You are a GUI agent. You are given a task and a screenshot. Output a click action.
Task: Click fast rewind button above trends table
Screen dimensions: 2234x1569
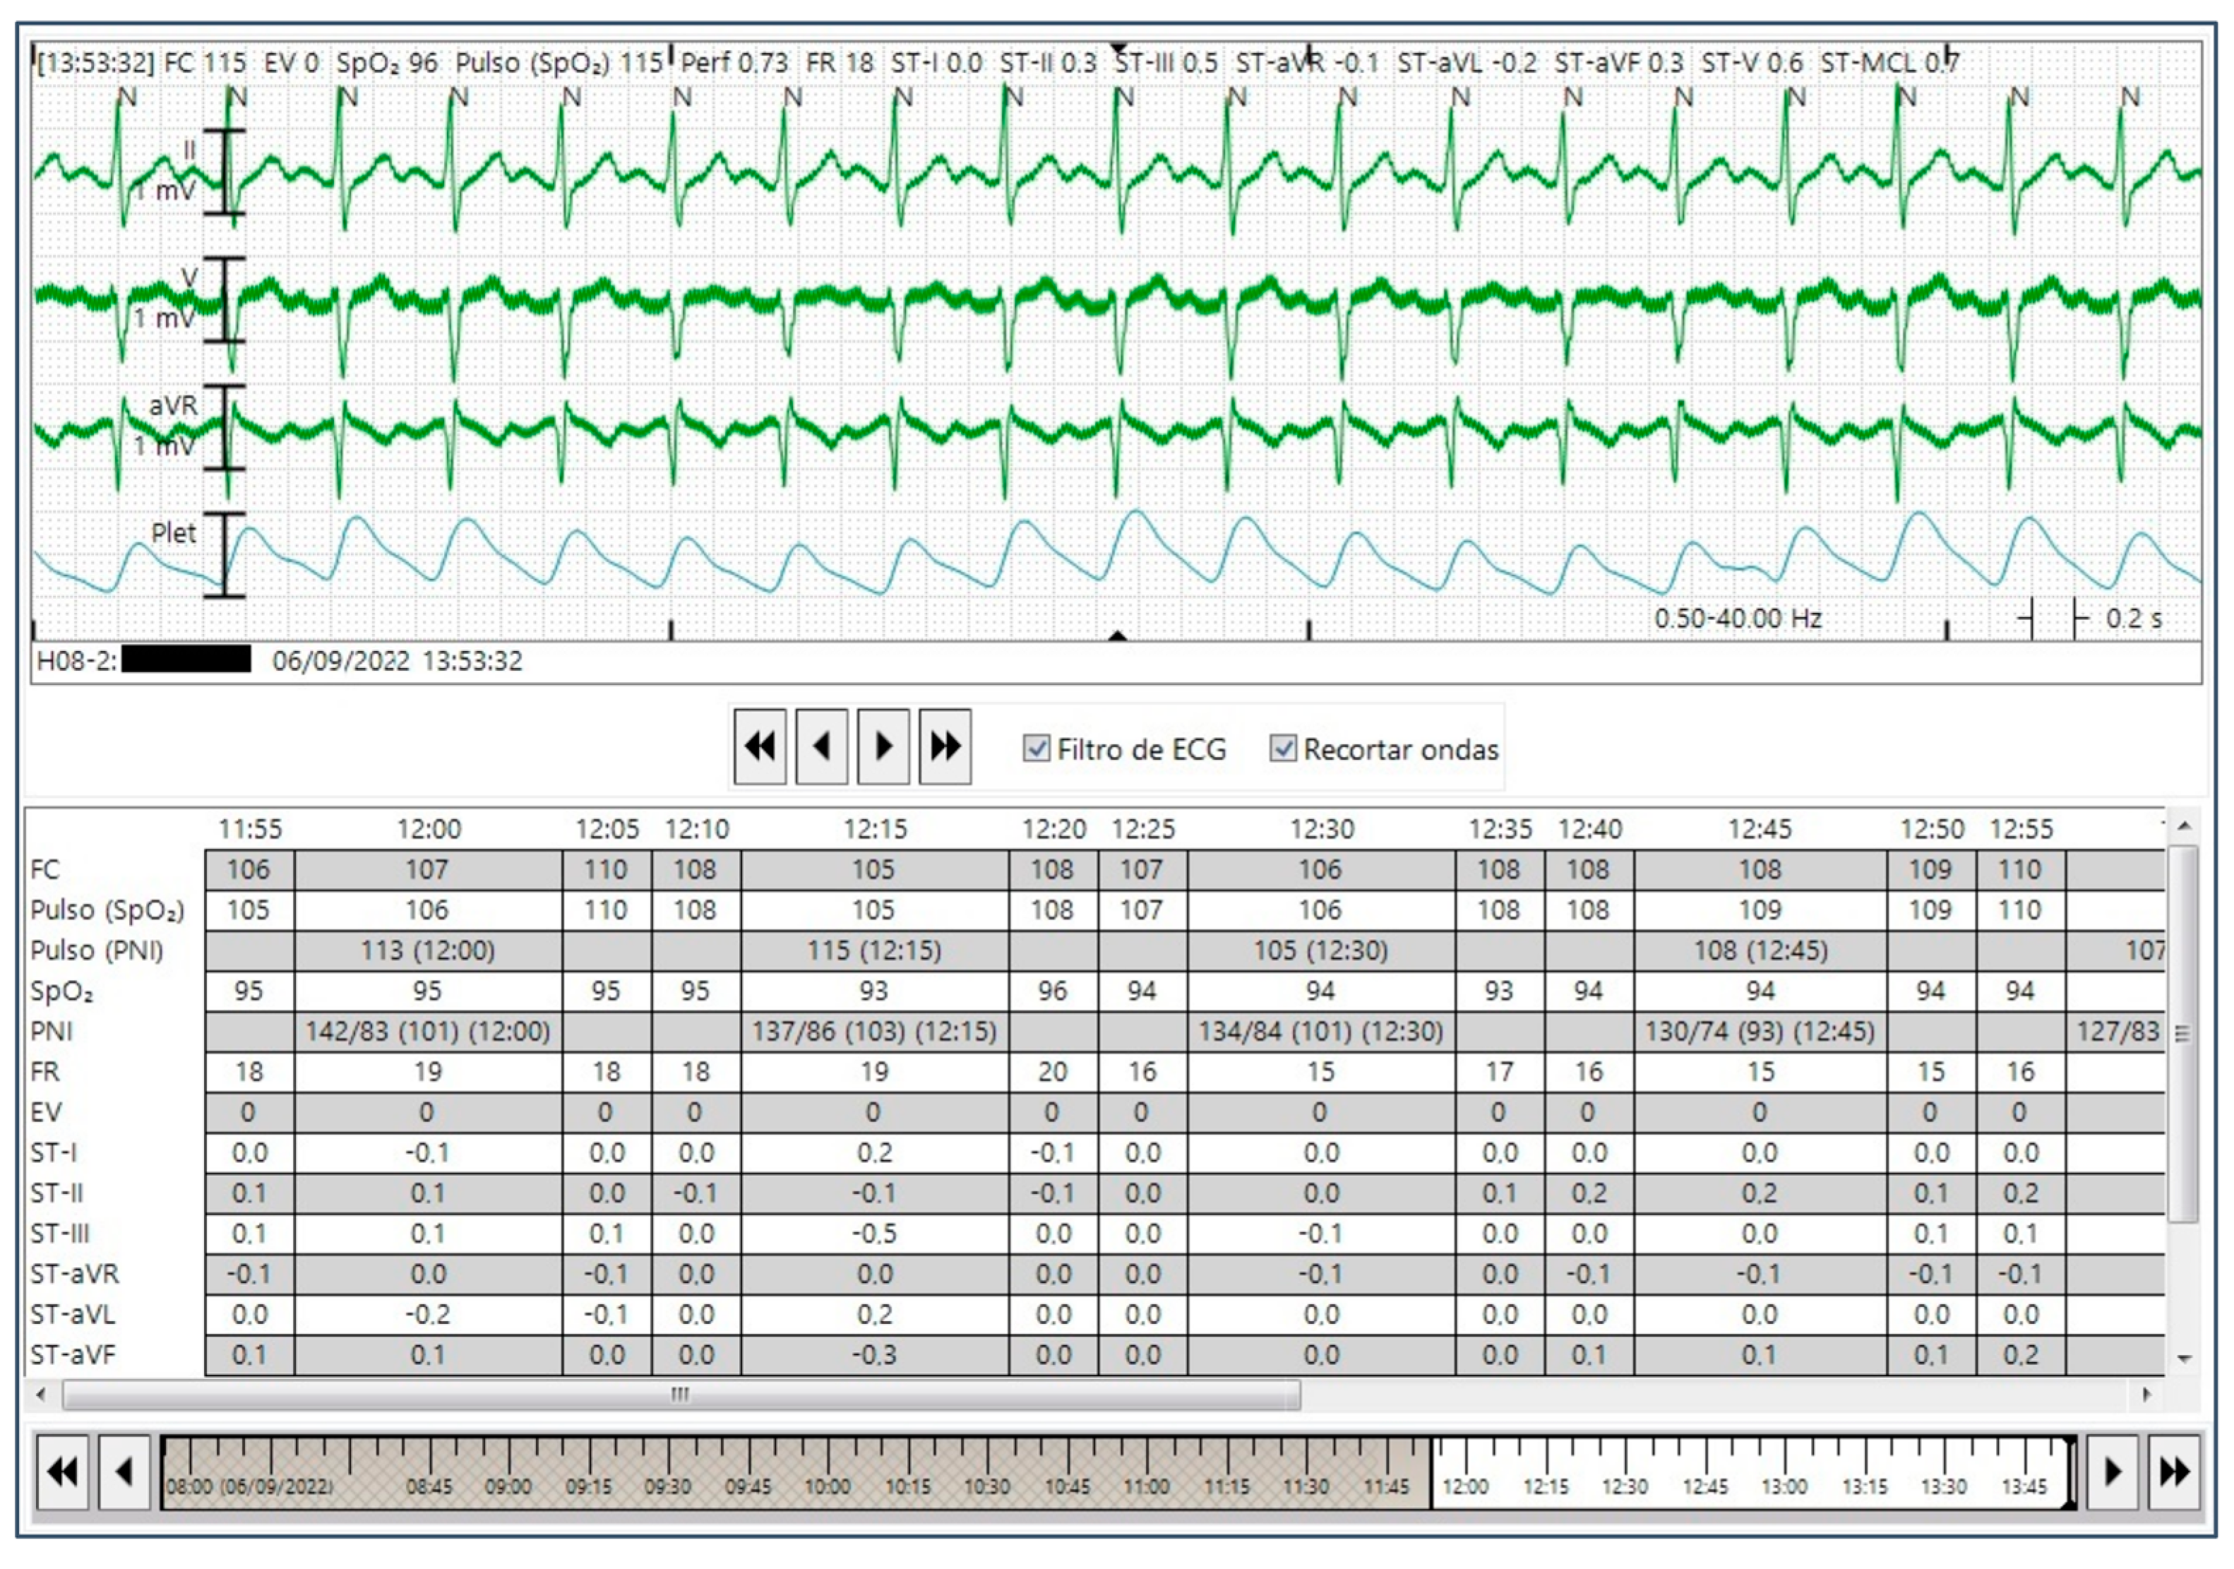pyautogui.click(x=759, y=748)
